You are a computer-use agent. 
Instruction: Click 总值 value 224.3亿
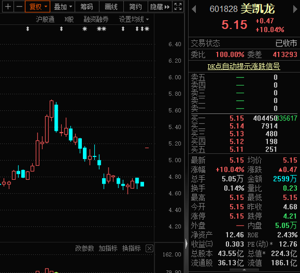pyautogui.click(x=284, y=254)
